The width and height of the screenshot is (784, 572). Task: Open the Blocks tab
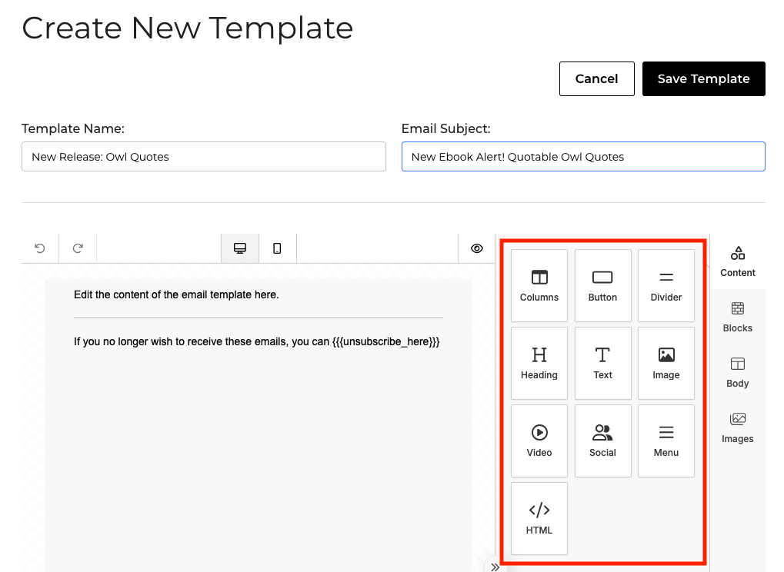pos(738,318)
